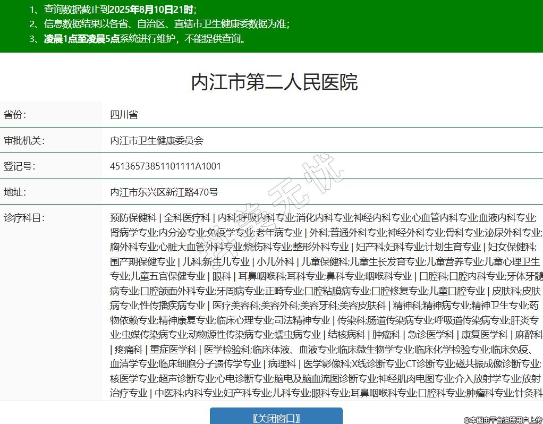
Task: Click the 凌晨1点至凌晨5点 maintenance notice
Action: pos(81,39)
